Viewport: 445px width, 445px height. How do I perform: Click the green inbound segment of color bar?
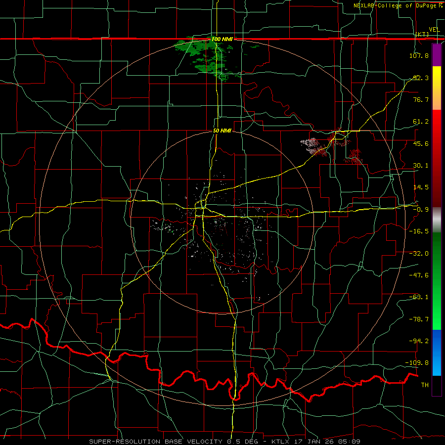click(x=437, y=281)
